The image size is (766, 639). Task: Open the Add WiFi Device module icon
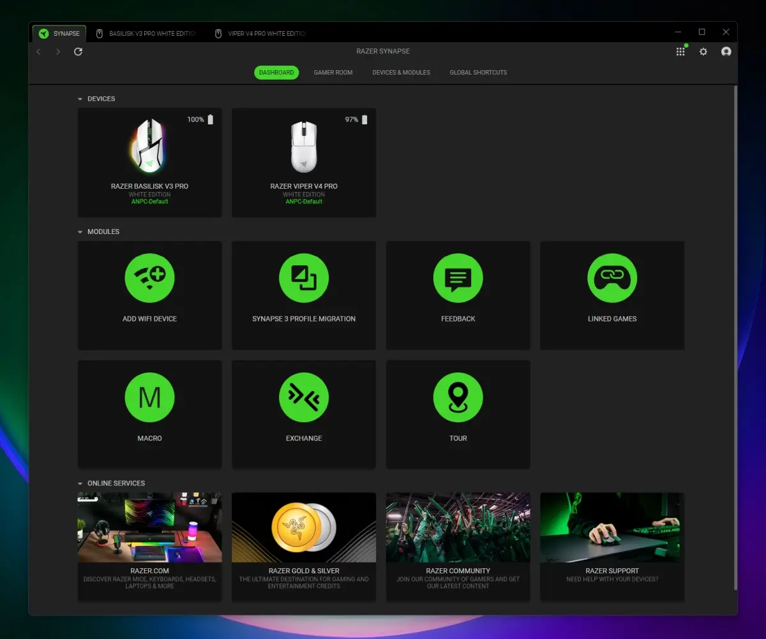coord(150,278)
